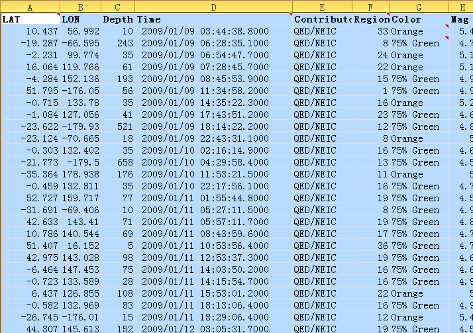
Task: Select region cell 24
Action: point(371,55)
